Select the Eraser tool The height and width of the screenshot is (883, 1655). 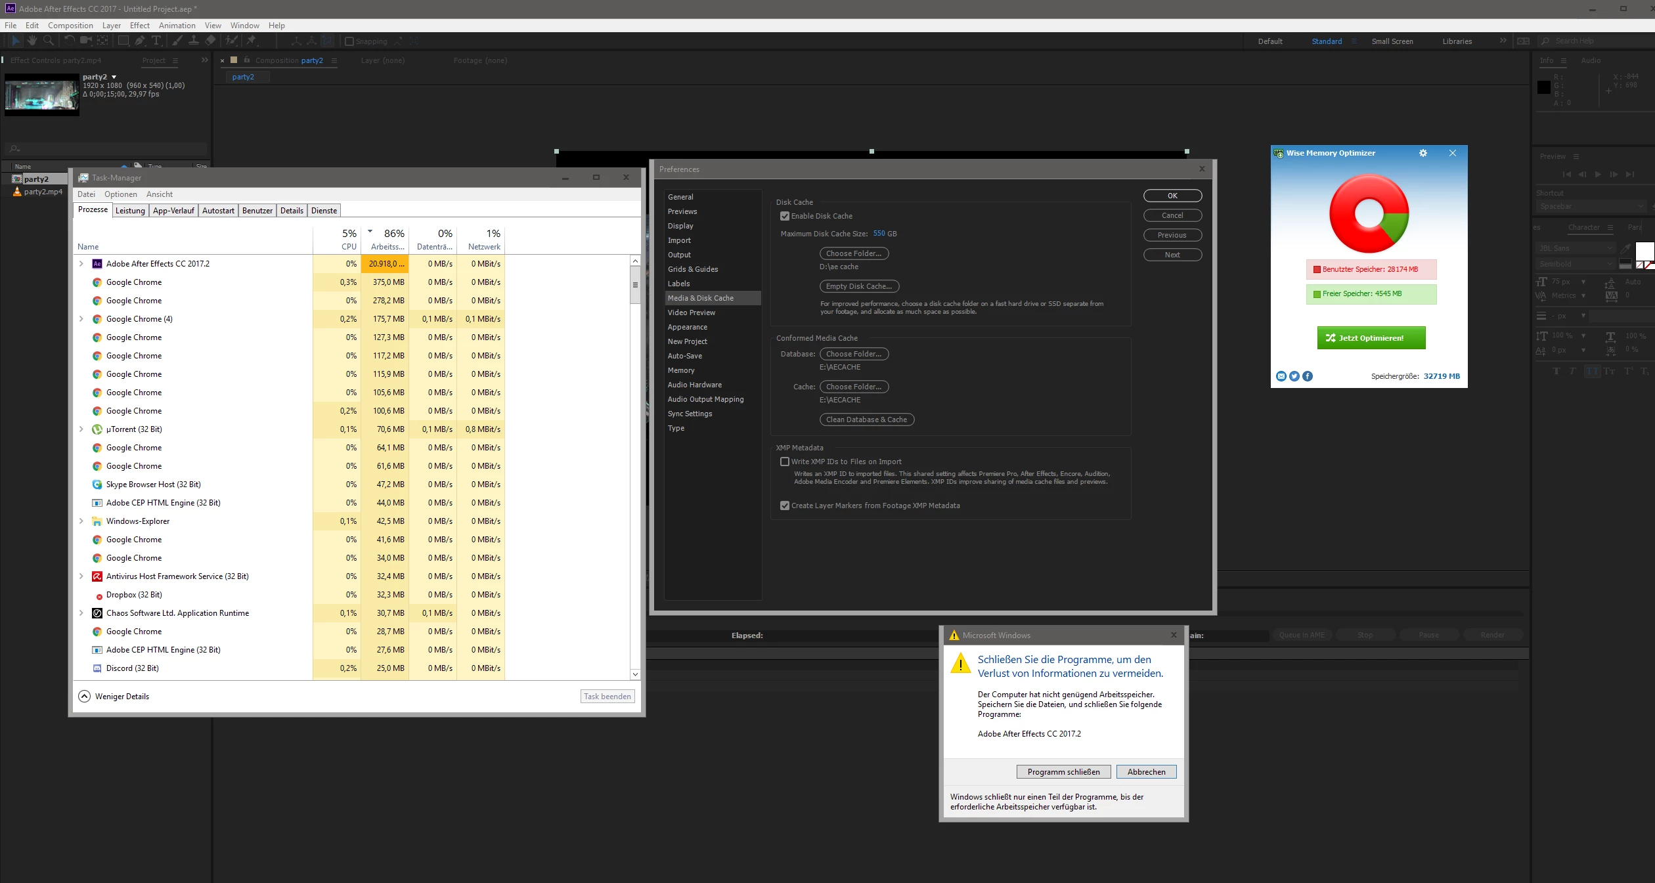click(210, 41)
